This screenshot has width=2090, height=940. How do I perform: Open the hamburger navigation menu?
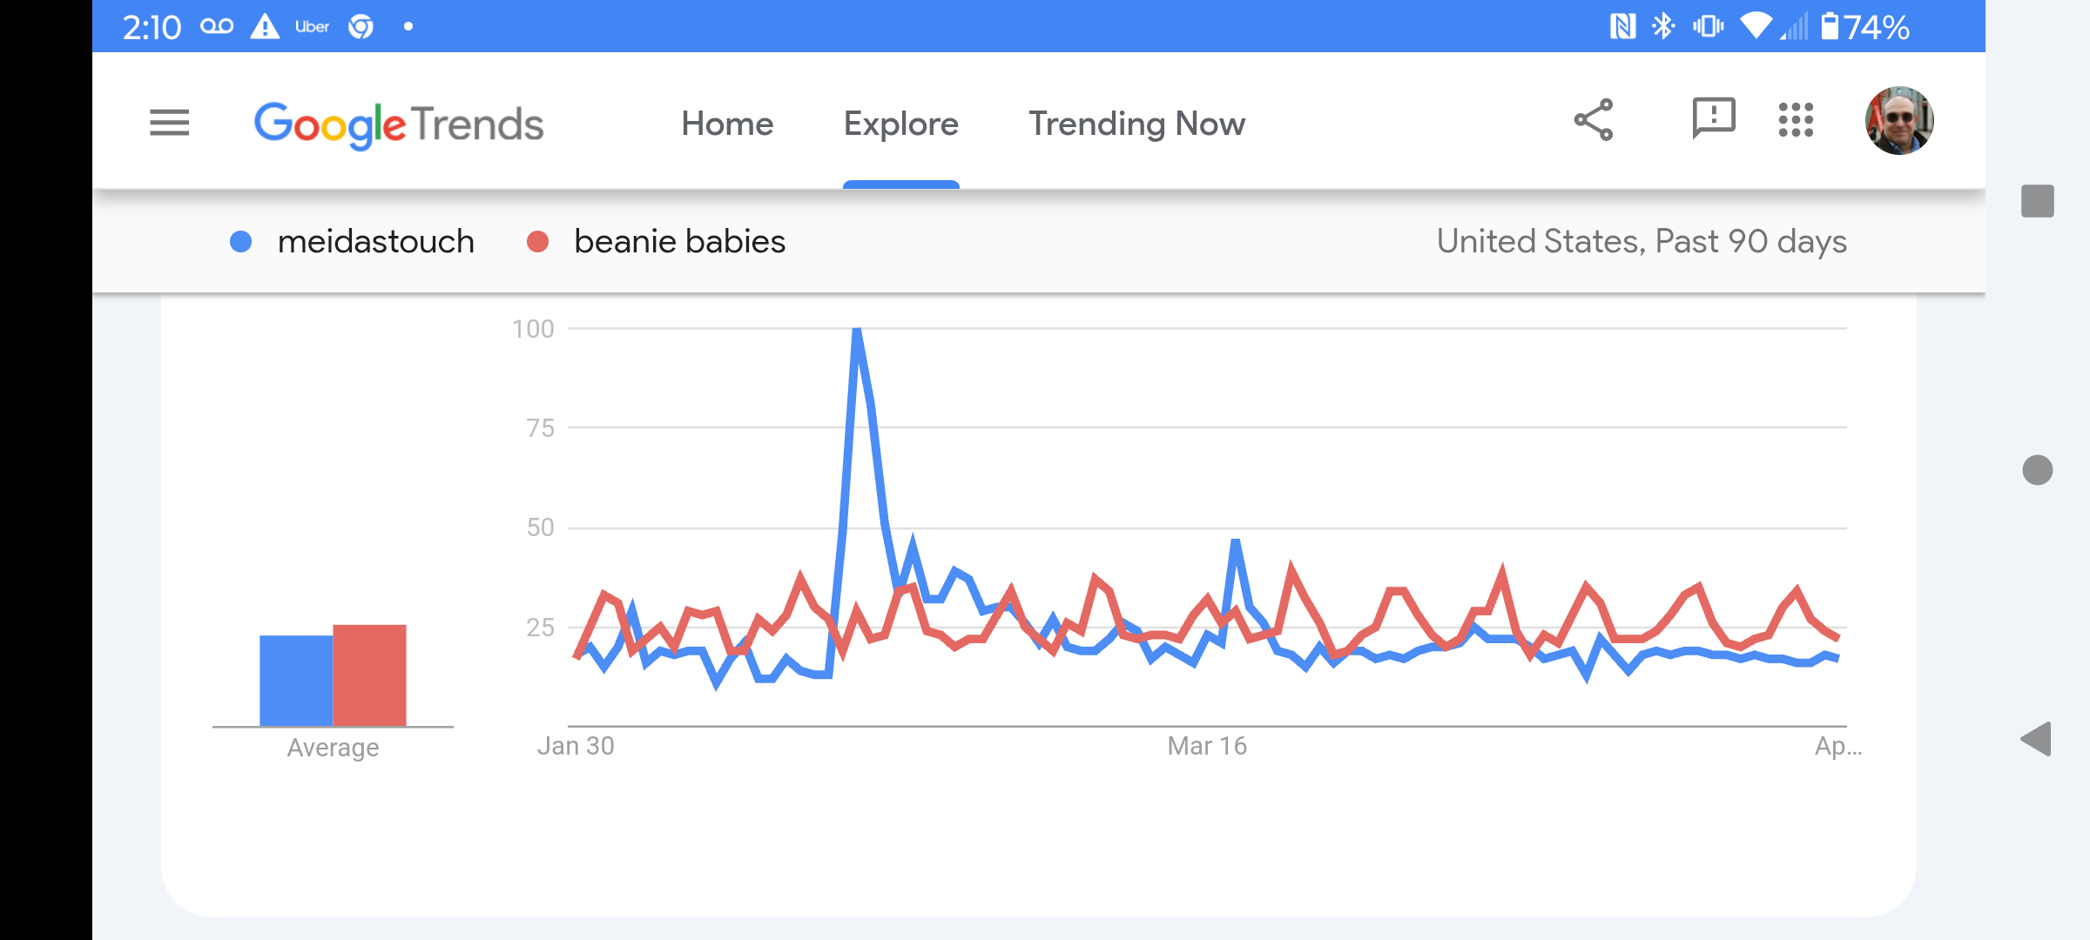[x=169, y=123]
